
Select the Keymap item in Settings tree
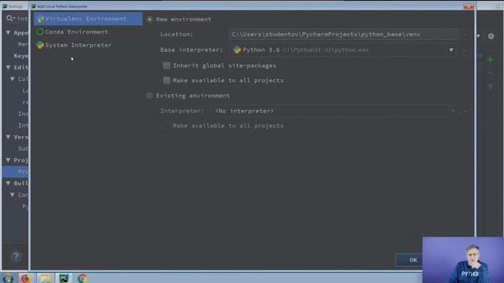tap(20, 56)
